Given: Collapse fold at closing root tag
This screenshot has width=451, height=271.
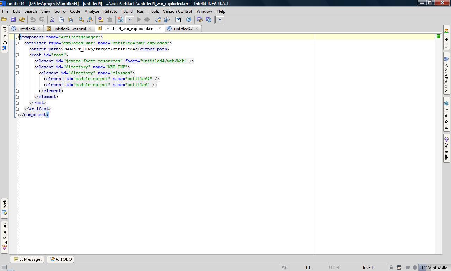Looking at the screenshot, I should point(17,103).
